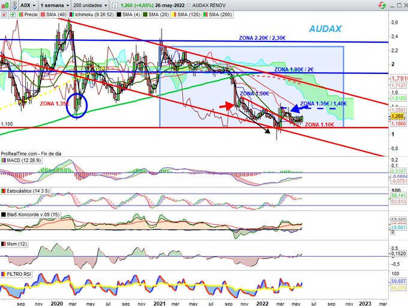Click the SMA (120) yellow-red swatch
The image size is (408, 306).
pyautogui.click(x=174, y=14)
